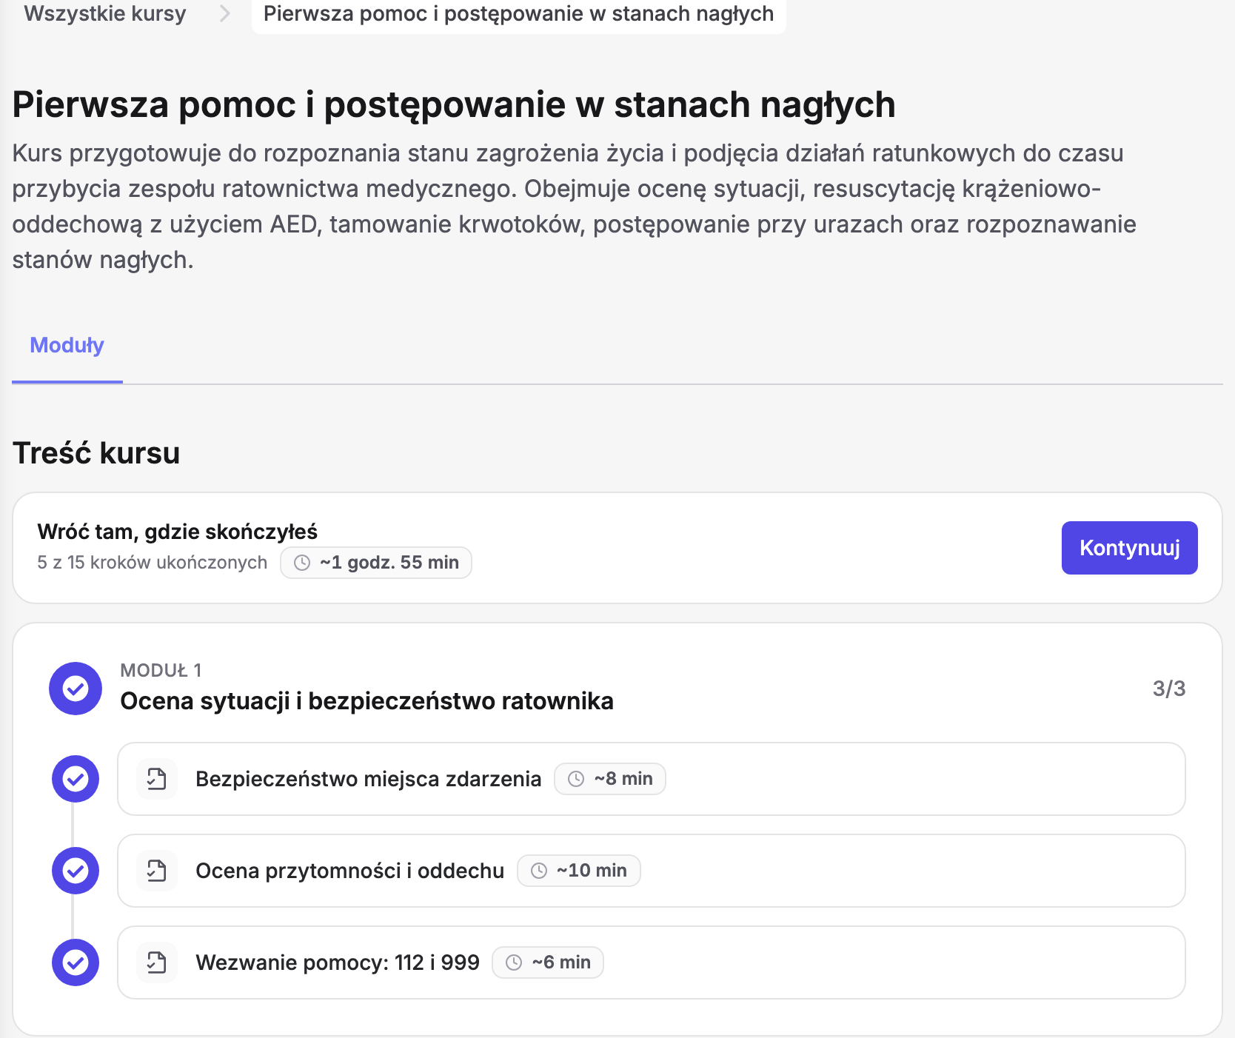Click the ~8 min duration badge
The height and width of the screenshot is (1038, 1235).
pyautogui.click(x=610, y=779)
